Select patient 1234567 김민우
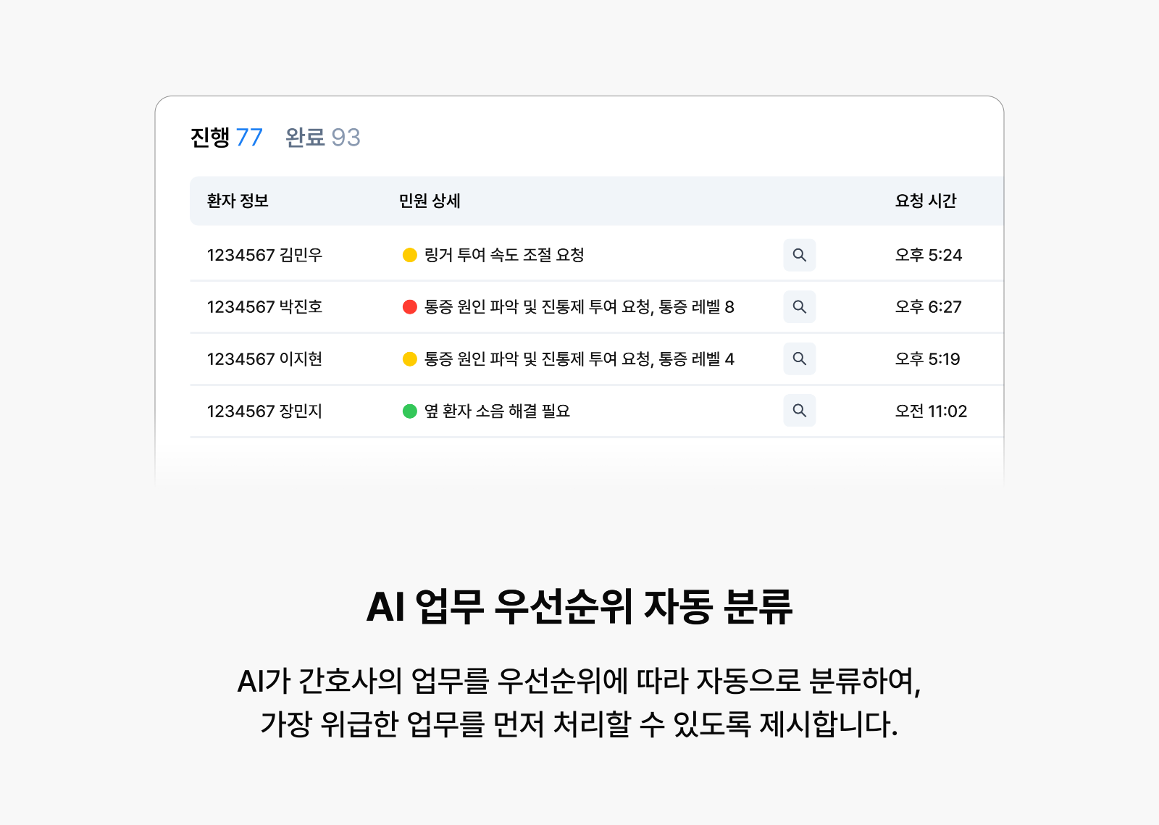The image size is (1159, 825). [x=264, y=255]
